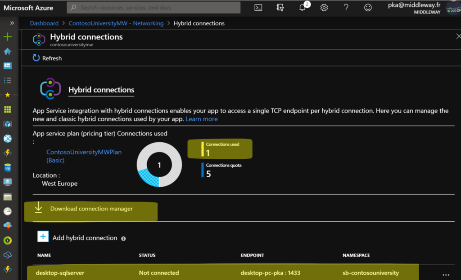Open the Learn more link
This screenshot has width=461, height=280.
201,118
